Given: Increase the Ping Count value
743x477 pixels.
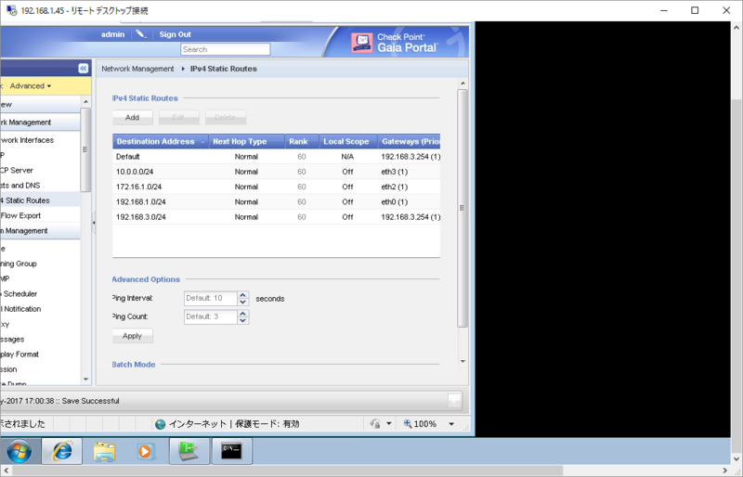Looking at the screenshot, I should (242, 313).
